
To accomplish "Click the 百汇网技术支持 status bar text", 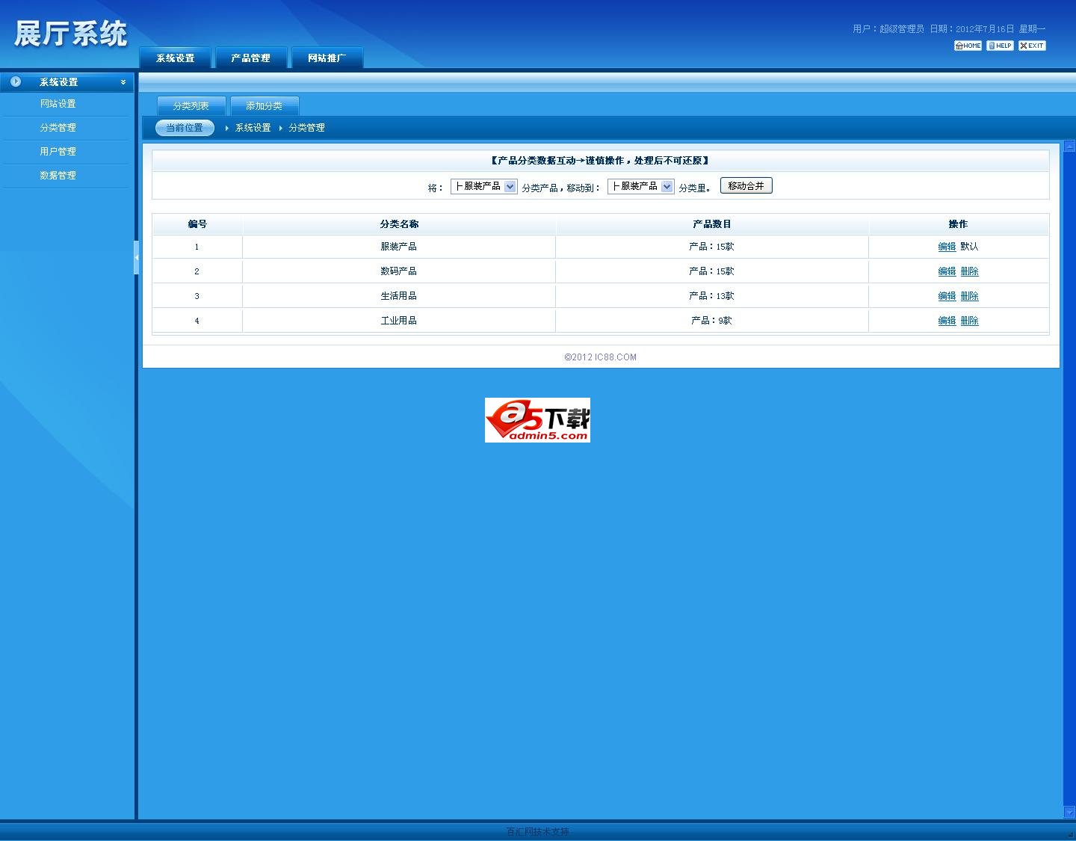I will (x=537, y=832).
